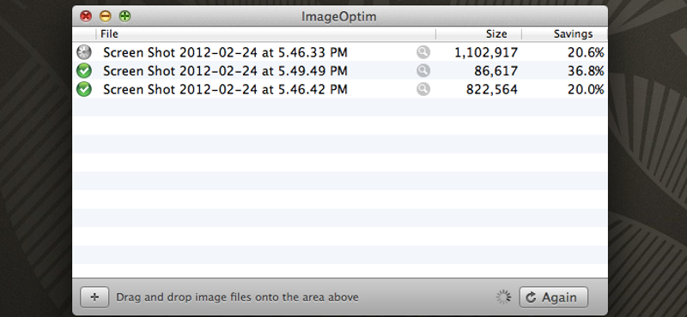The image size is (687, 317).
Task: Zoom the window with the green button
Action: click(x=125, y=16)
